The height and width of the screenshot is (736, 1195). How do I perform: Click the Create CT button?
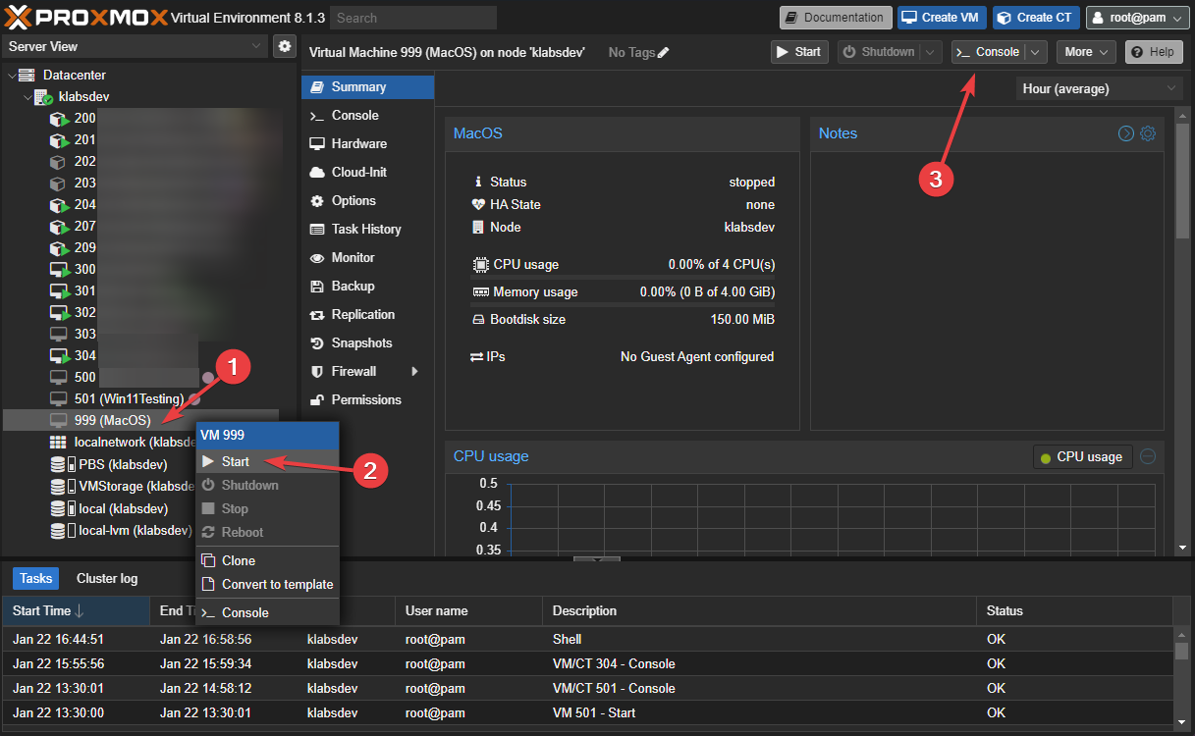(x=1035, y=17)
